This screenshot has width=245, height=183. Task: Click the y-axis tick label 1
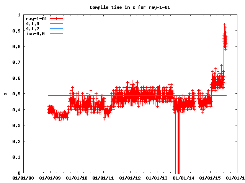pos(19,15)
